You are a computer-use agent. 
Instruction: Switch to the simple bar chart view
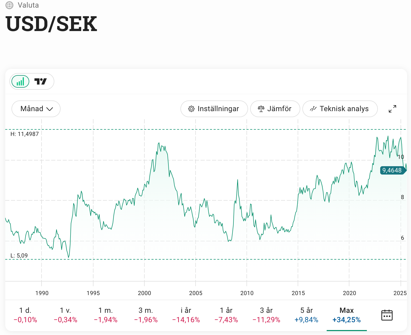click(x=20, y=81)
